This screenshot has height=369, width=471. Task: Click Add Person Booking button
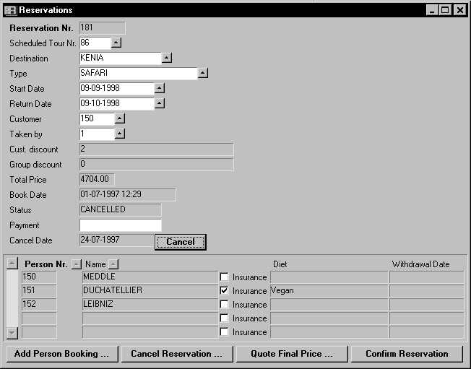tap(62, 354)
